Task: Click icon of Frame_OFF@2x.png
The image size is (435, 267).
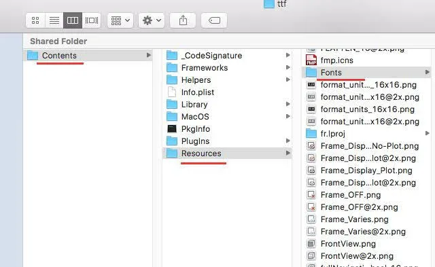Action: (311, 207)
